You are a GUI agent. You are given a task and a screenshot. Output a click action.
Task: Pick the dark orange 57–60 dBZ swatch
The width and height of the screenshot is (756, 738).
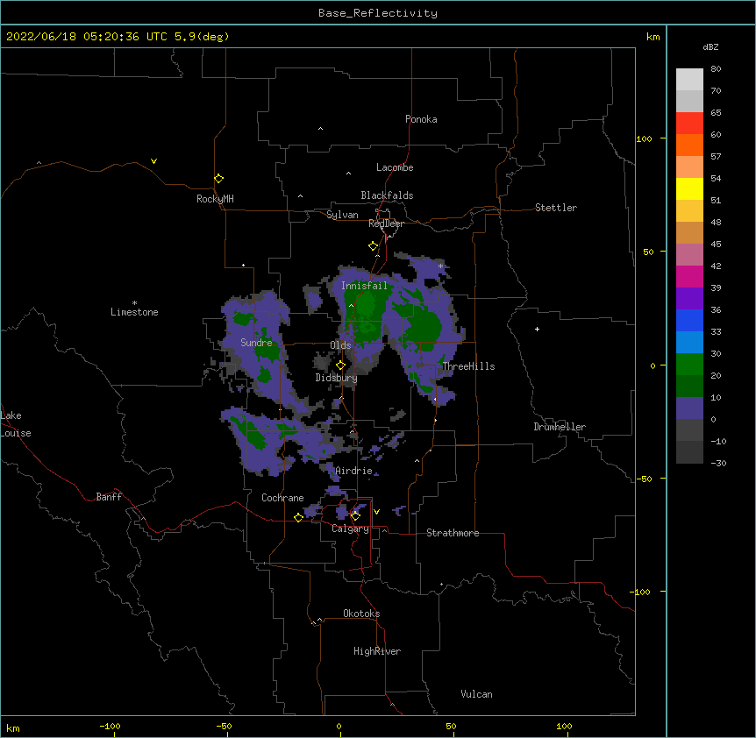(689, 145)
